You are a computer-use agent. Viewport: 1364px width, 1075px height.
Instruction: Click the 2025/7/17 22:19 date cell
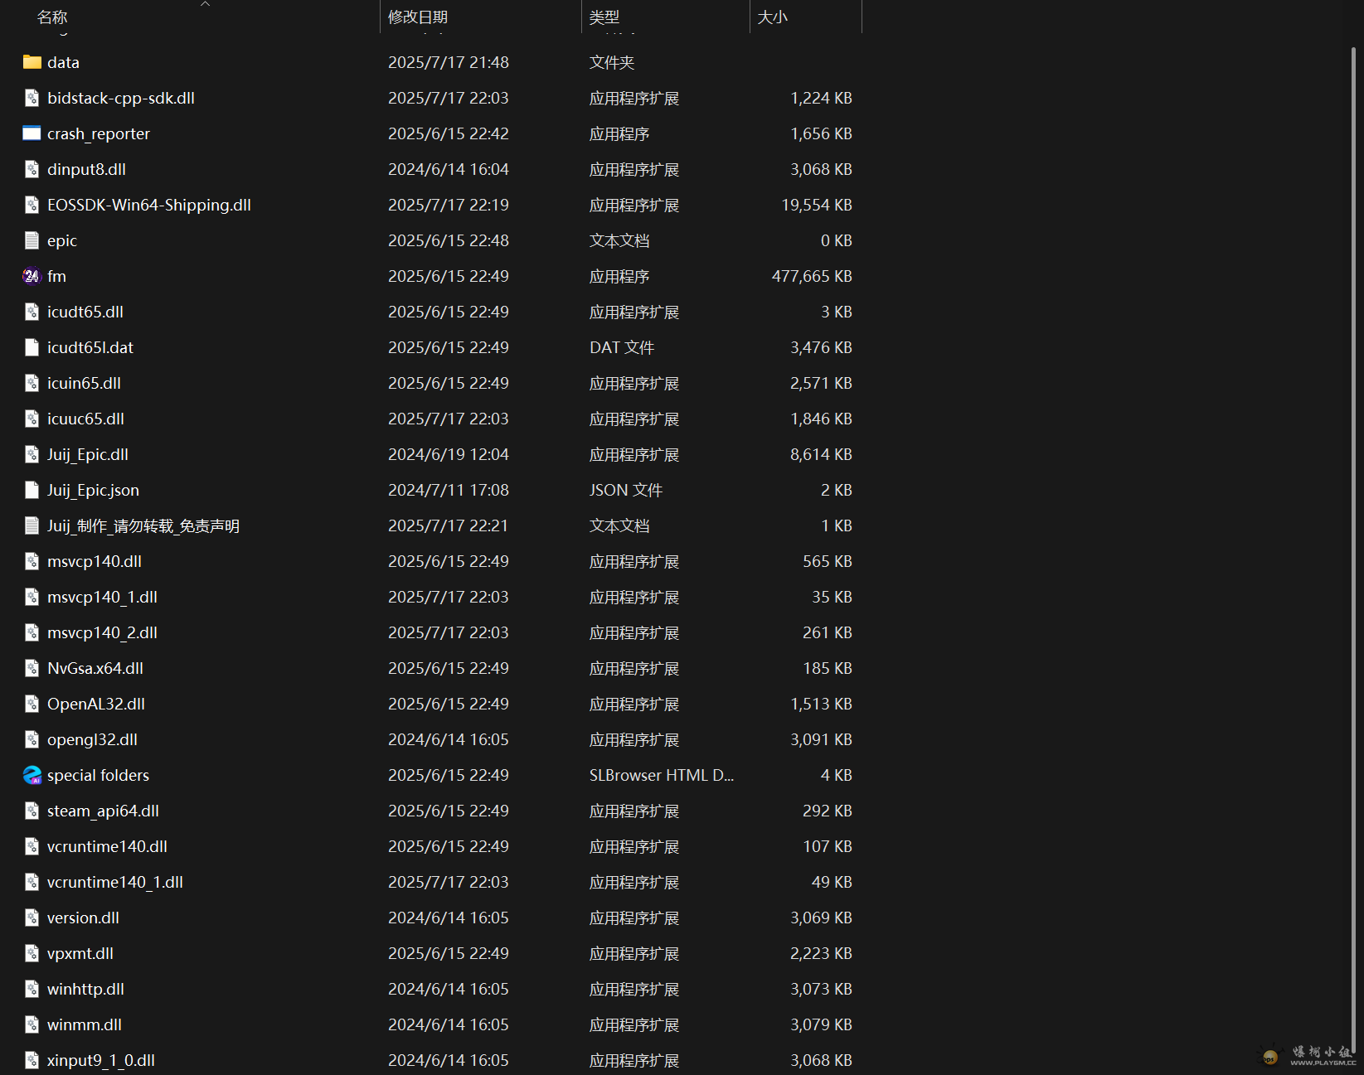pyautogui.click(x=449, y=205)
